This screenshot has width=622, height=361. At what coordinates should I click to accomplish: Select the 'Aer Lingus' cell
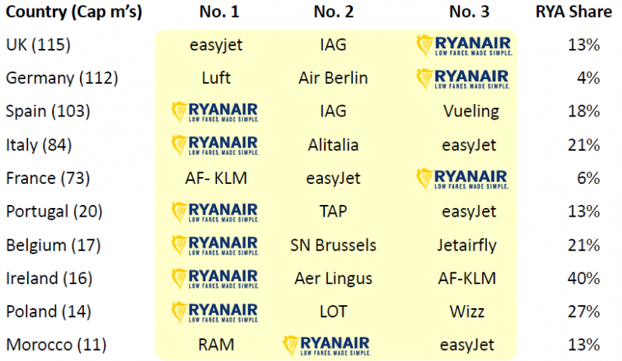click(x=334, y=279)
